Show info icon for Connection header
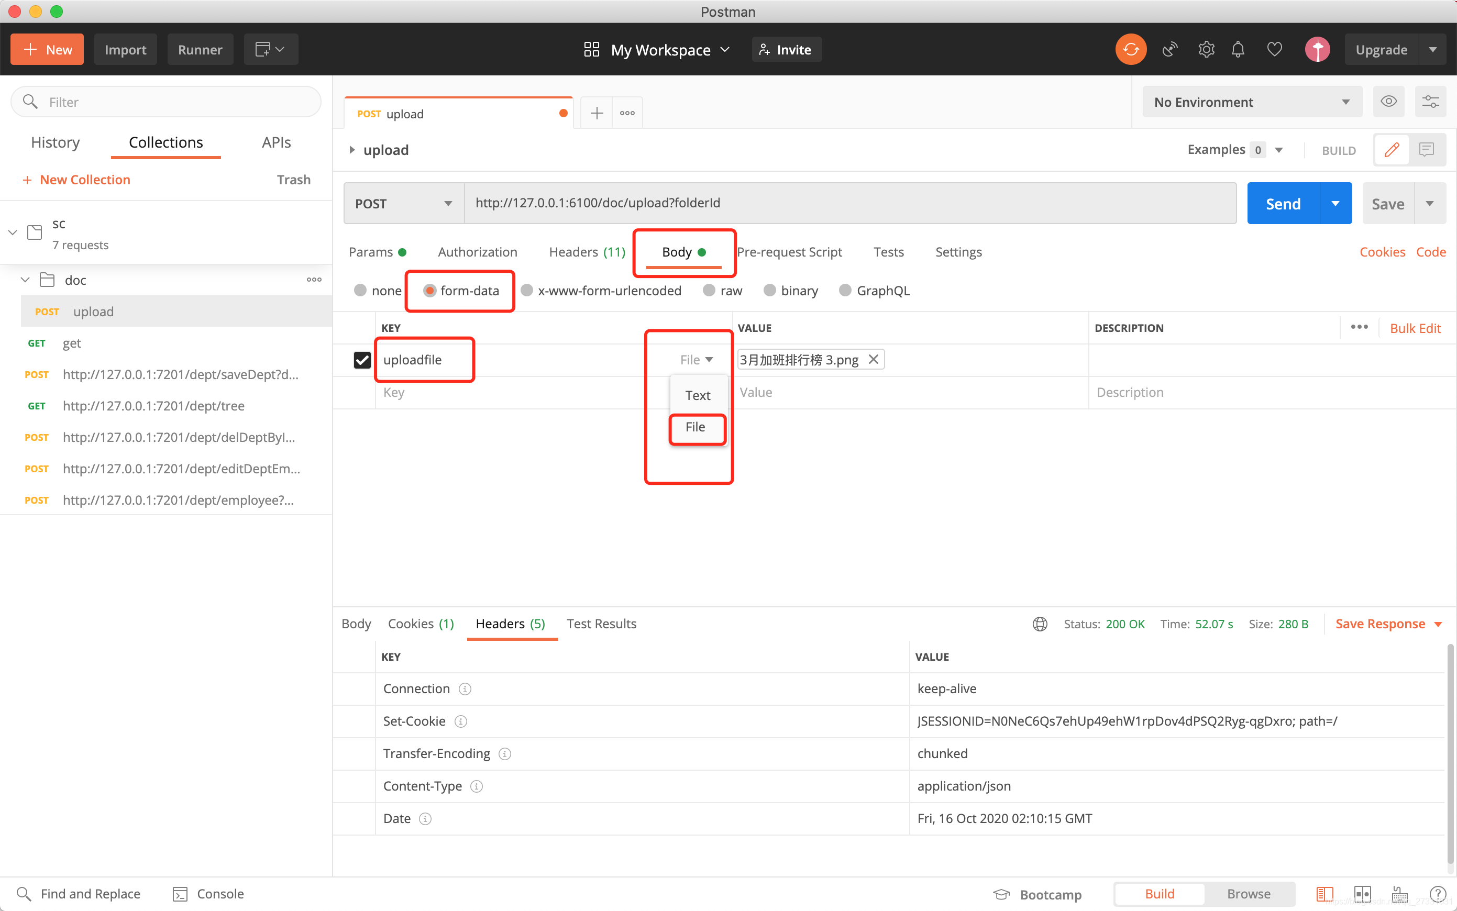The height and width of the screenshot is (911, 1457). coord(465,688)
